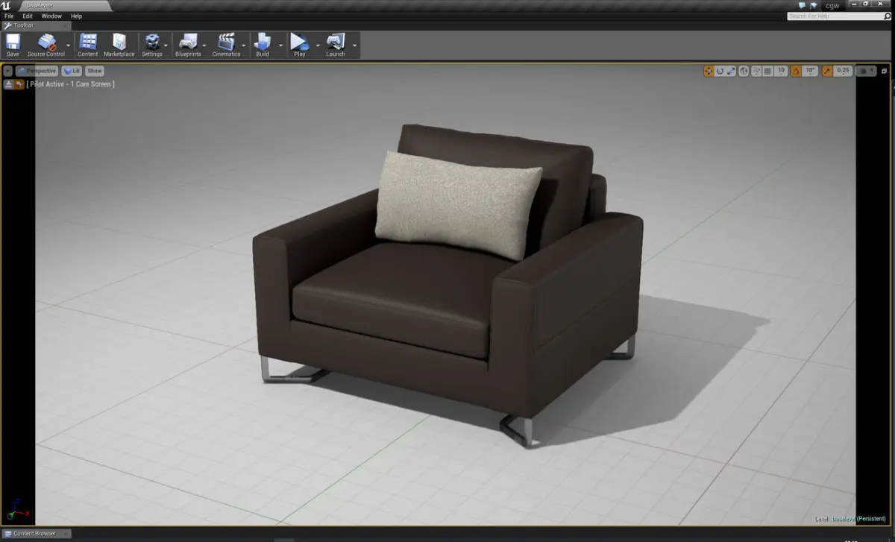Open the grid snap size 10 dropdown
The image size is (895, 542).
click(x=781, y=71)
